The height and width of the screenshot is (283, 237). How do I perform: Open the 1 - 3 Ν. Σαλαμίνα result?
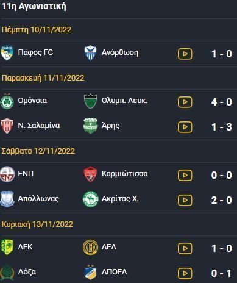pyautogui.click(x=222, y=127)
